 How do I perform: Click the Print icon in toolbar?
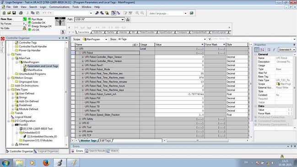[x=21, y=13]
